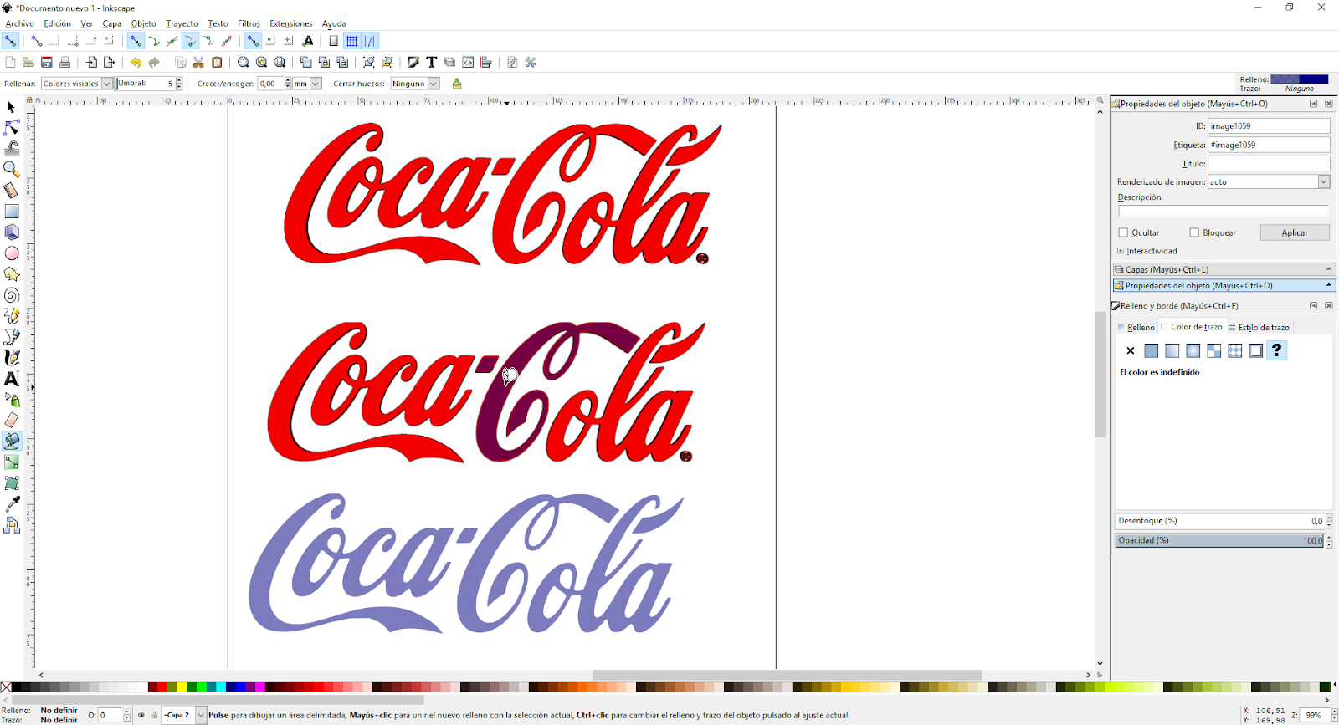The height and width of the screenshot is (725, 1339).
Task: Toggle snap bounding boxes button
Action: pyautogui.click(x=36, y=41)
